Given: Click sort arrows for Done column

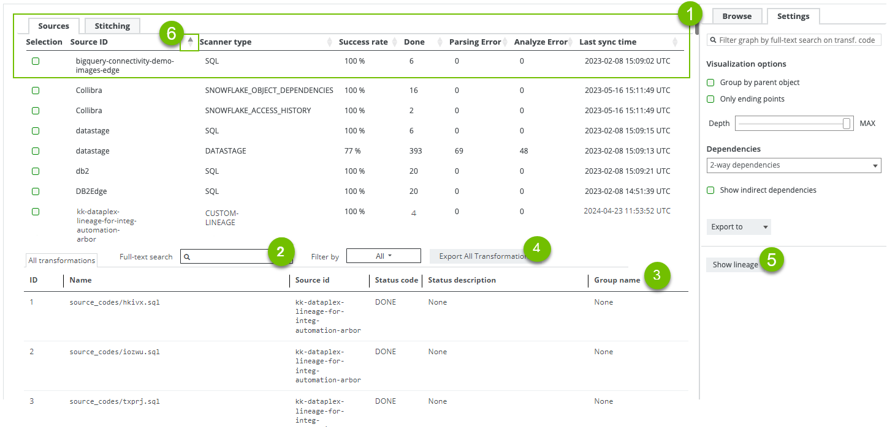Looking at the screenshot, I should [x=439, y=42].
